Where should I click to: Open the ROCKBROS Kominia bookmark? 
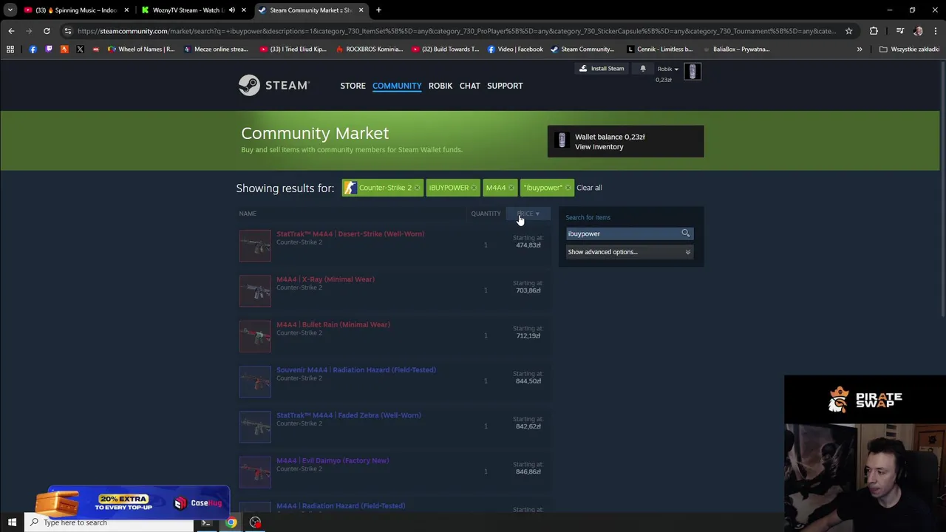(x=369, y=50)
